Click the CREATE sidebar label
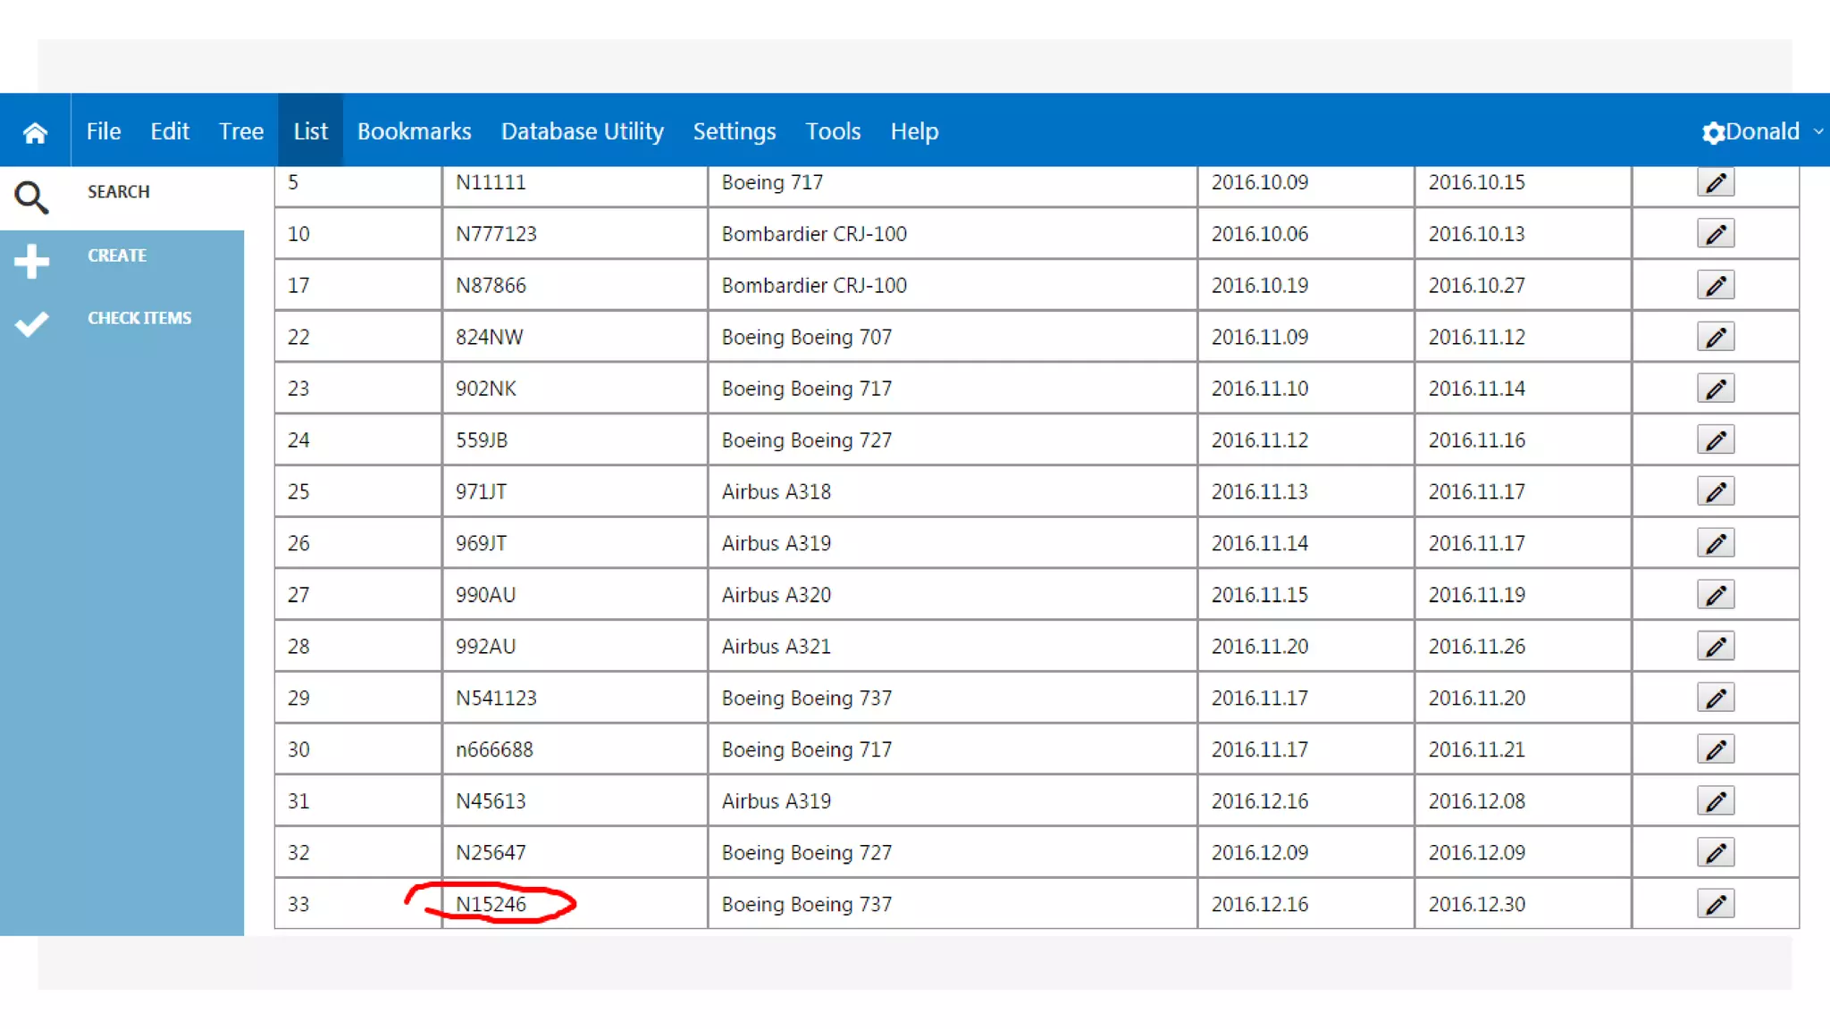Screen dimensions: 1830x1029 coord(117,255)
